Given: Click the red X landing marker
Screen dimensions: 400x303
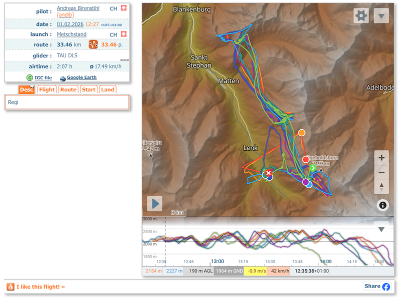Looking at the screenshot, I should pos(268,173).
